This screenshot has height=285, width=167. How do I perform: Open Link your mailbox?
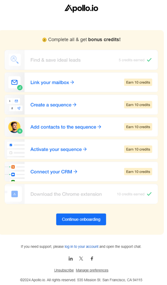(52, 82)
